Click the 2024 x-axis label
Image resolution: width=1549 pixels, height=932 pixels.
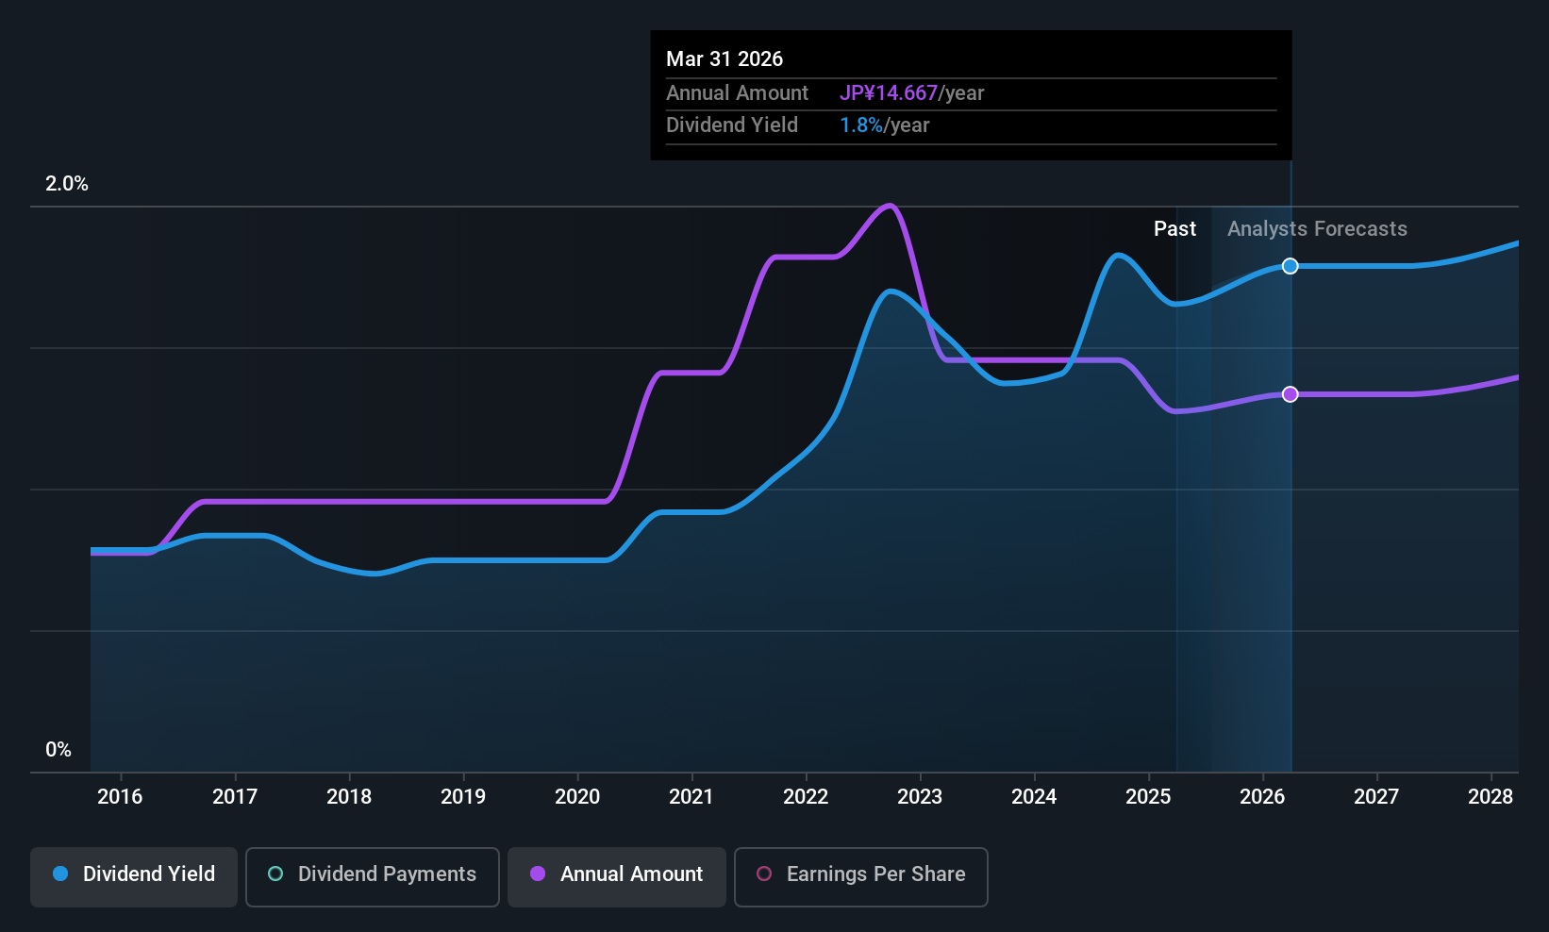click(1034, 797)
